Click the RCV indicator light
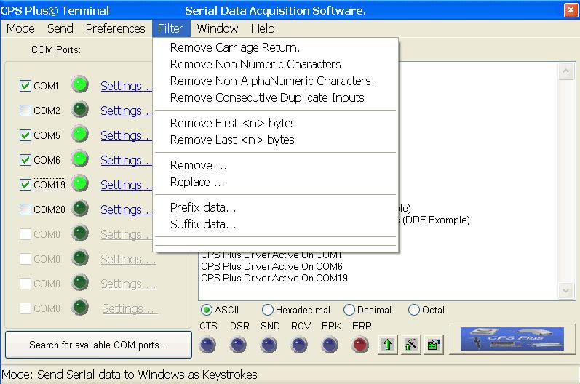This screenshot has height=384, width=580. [300, 345]
